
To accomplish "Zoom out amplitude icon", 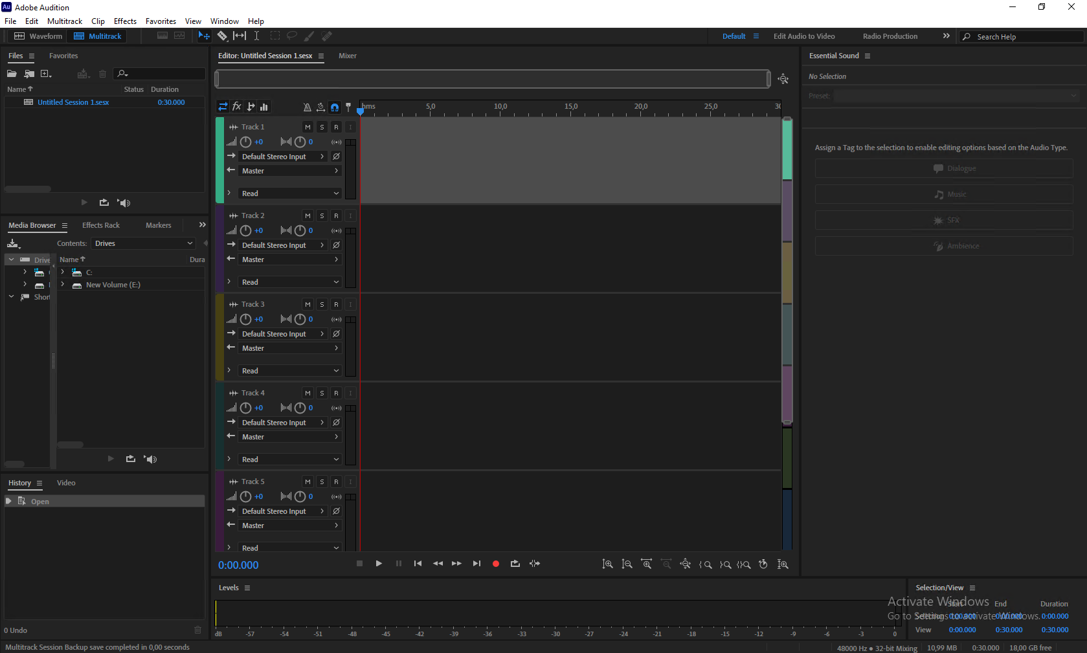I will coord(627,564).
